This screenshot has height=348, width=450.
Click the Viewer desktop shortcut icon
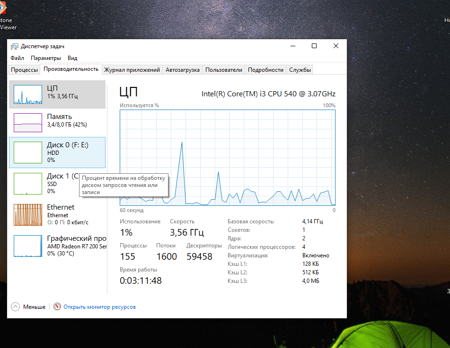coord(2,8)
